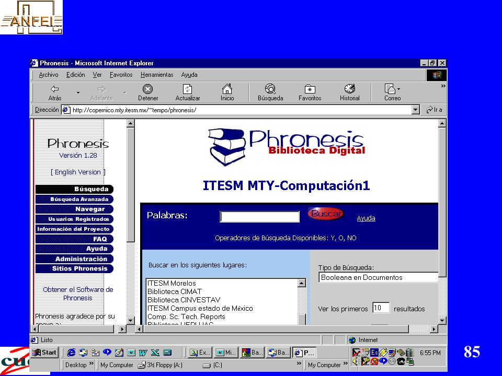Stop loading with the Detener button
This screenshot has width=502, height=376.
[147, 93]
